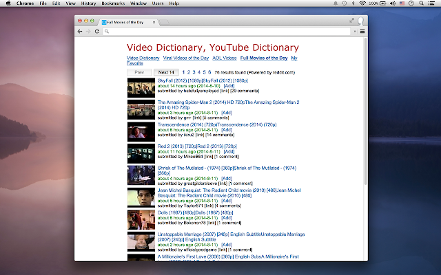The width and height of the screenshot is (441, 275).
Task: Click [Add] for Transcendence
Action: (227, 130)
